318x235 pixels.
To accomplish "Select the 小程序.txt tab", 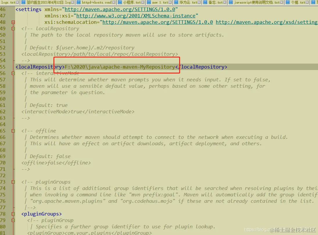I will (x=131, y=2).
